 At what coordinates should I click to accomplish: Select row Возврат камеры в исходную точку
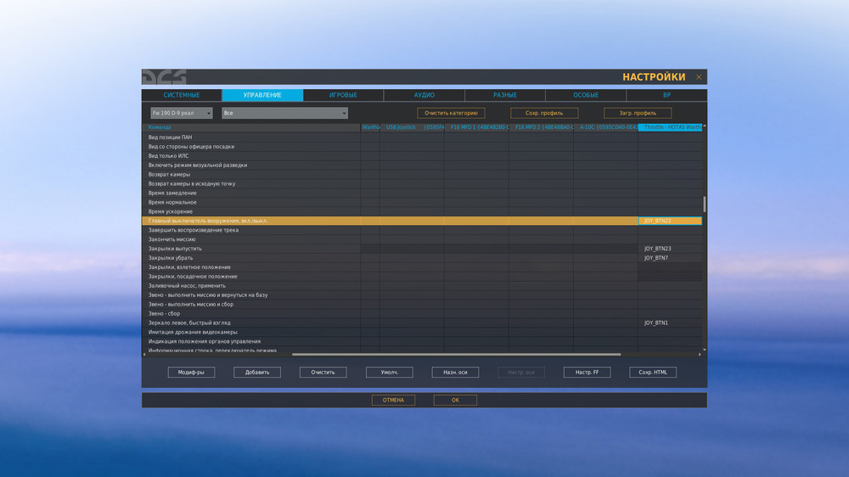[422, 183]
